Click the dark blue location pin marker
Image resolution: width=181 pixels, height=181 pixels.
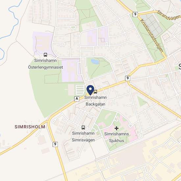tap(90, 90)
